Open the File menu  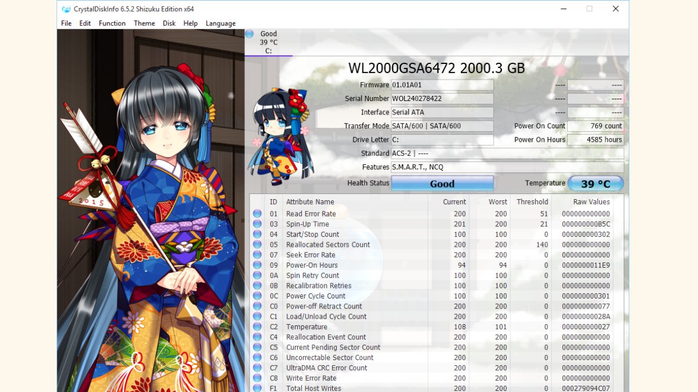tap(66, 23)
